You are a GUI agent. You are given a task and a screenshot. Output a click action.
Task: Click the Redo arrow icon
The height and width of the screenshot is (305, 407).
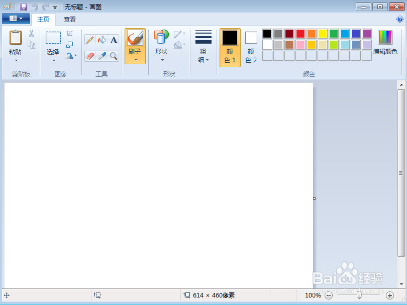tap(45, 7)
